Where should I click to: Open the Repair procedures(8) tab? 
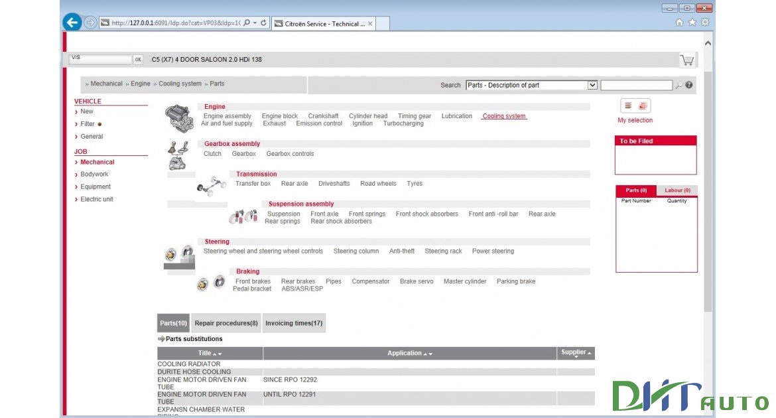[226, 323]
